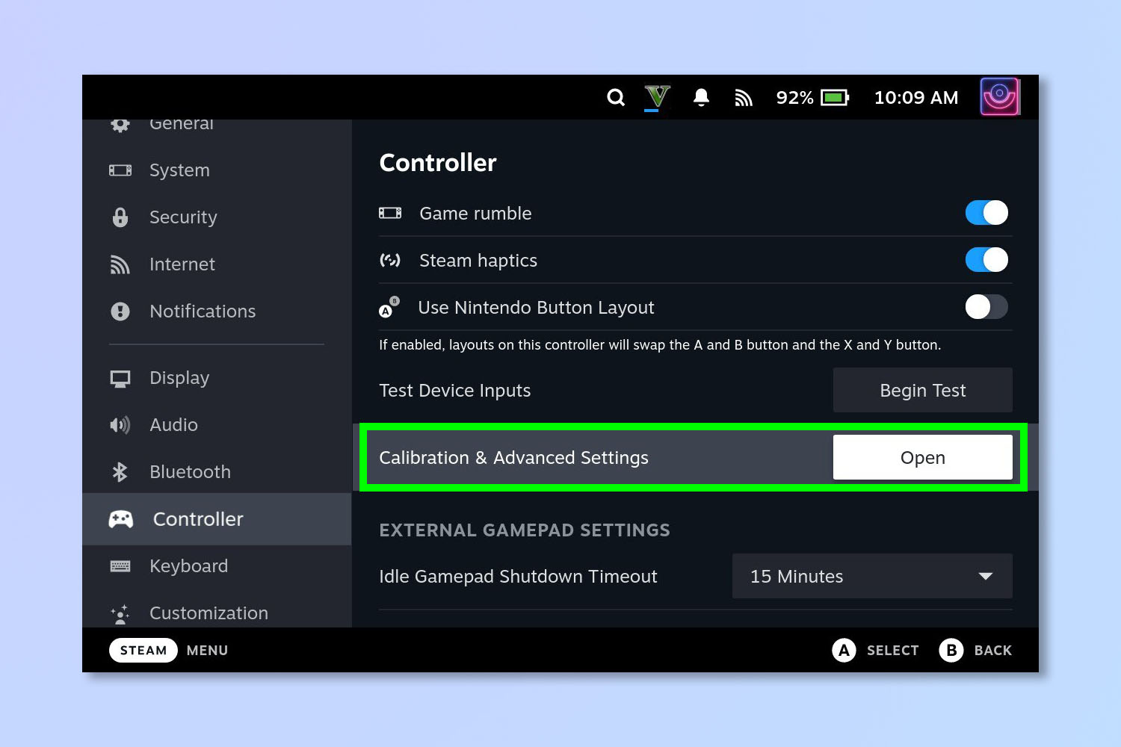Click the Controller gamepad icon
This screenshot has height=747, width=1121.
click(121, 519)
